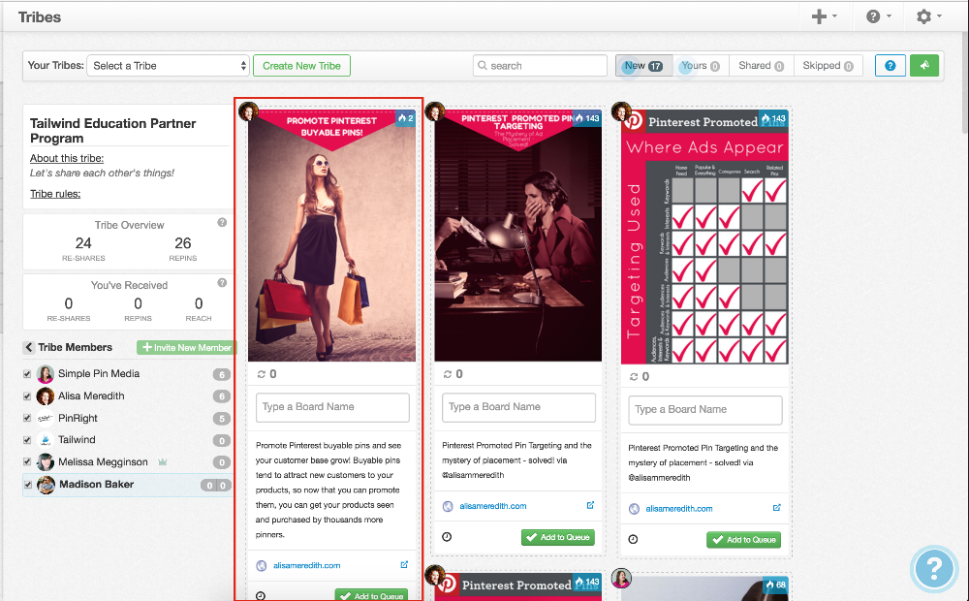The height and width of the screenshot is (601, 969).
Task: Click external link icon on Where Ads Appear card
Action: (777, 508)
